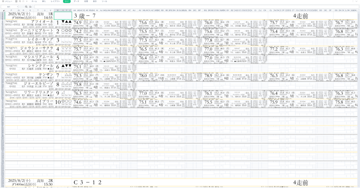The height and width of the screenshot is (188, 360).
Task: Click the magnifier icon beside formula bar
Action: click(x=26, y=6)
